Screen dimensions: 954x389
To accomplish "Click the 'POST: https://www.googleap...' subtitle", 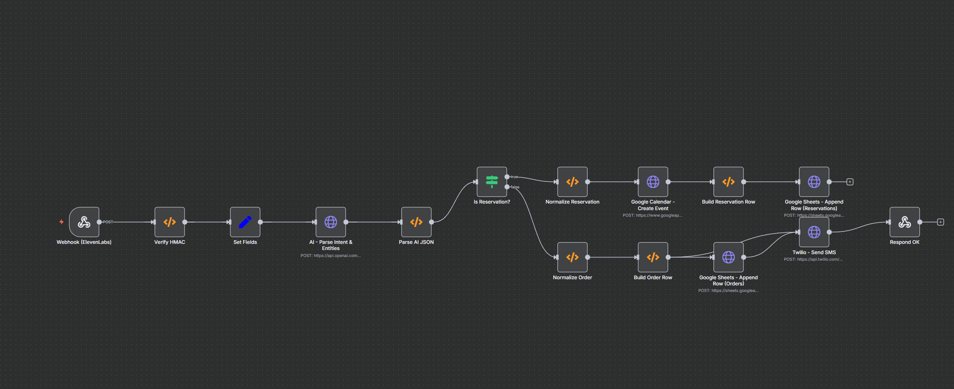I will tap(653, 215).
